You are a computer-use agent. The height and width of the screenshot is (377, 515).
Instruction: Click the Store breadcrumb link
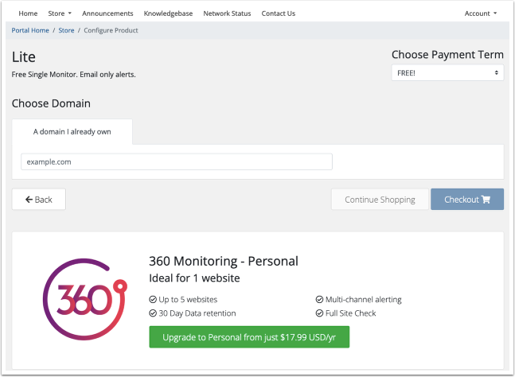66,30
